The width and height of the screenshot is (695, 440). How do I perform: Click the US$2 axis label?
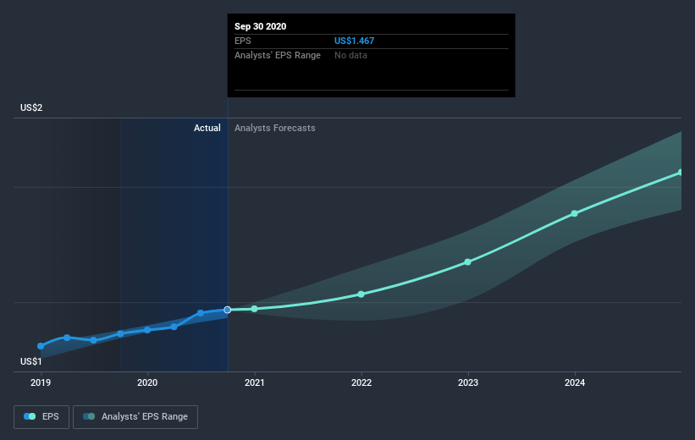[x=31, y=107]
